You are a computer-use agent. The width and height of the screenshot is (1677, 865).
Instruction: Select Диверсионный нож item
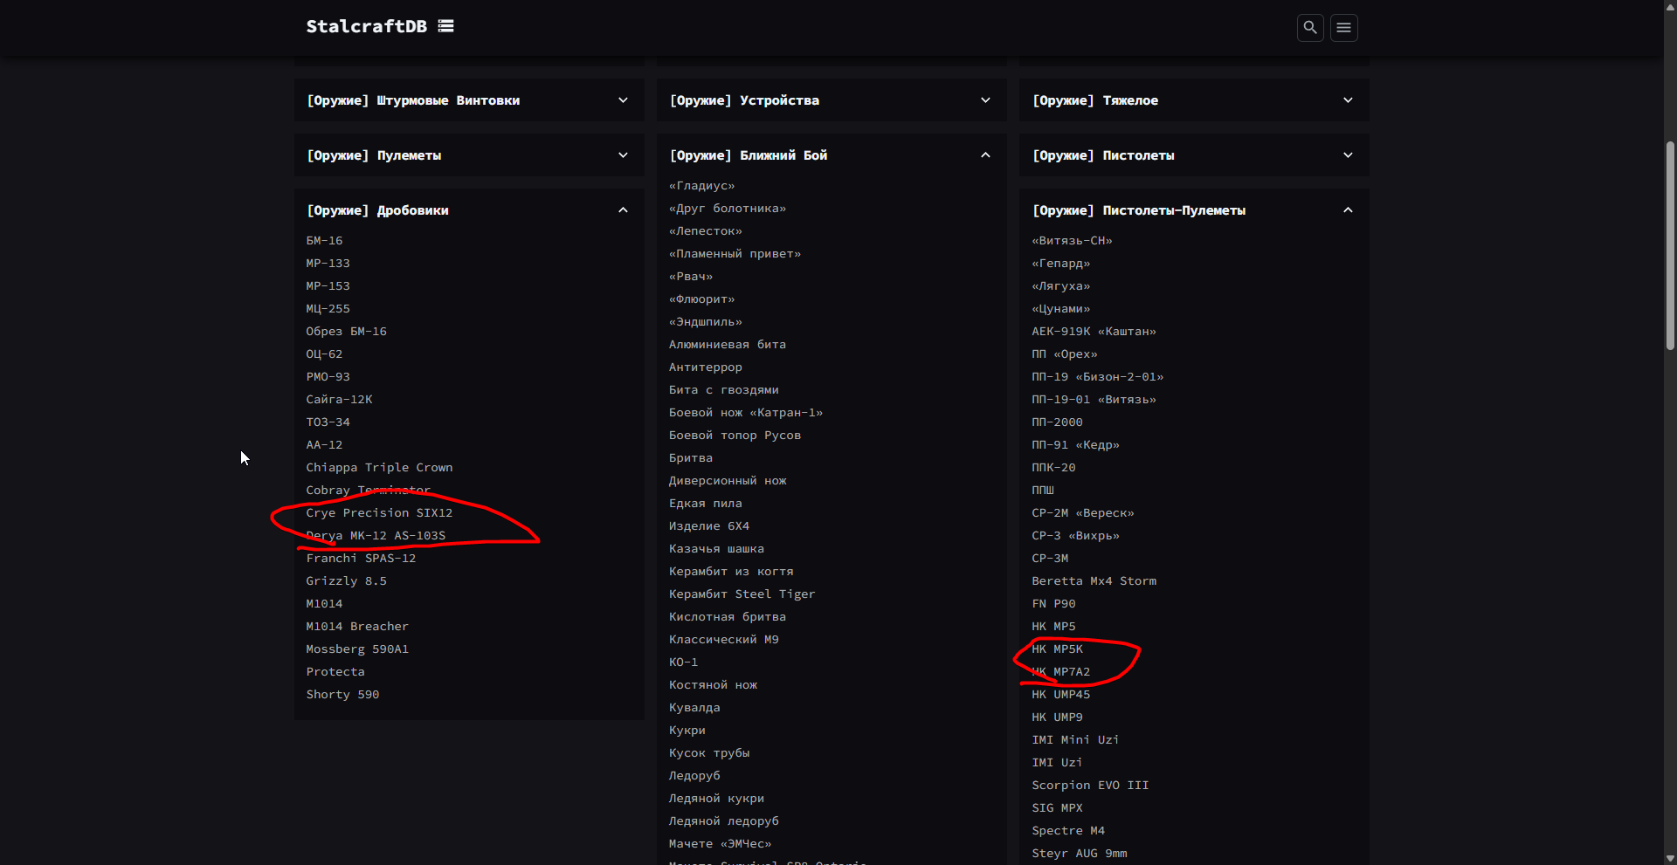point(728,480)
